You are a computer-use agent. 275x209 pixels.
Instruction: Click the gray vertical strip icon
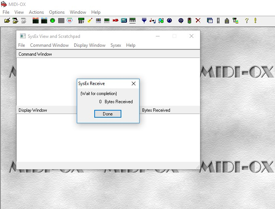pos(218,20)
